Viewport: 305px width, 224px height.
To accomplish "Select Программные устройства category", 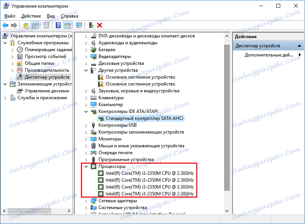I will tap(126, 160).
